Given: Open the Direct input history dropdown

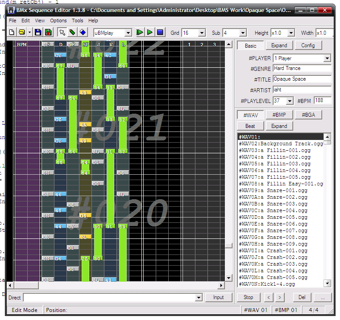Looking at the screenshot, I should (199, 297).
